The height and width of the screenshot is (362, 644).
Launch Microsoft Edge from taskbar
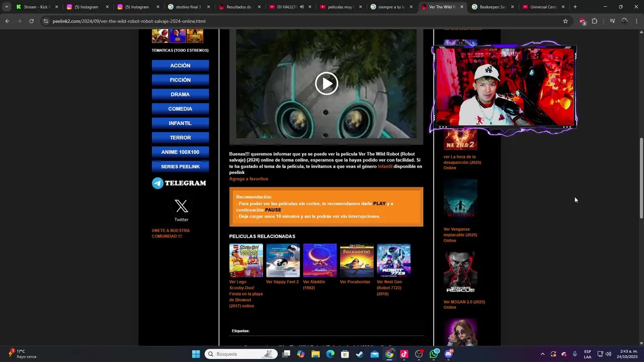pyautogui.click(x=330, y=354)
